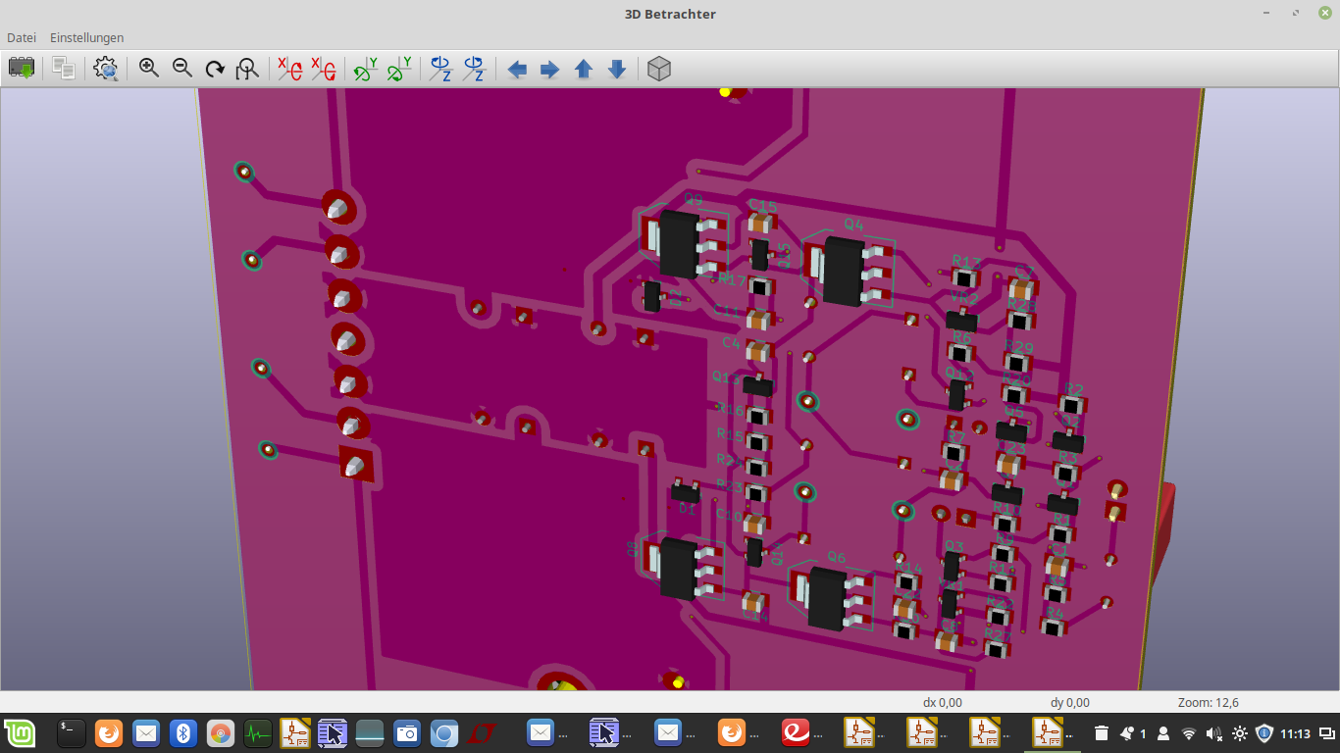Rotate X clockwise using the first red X icon
Image resolution: width=1340 pixels, height=753 pixels.
tap(289, 69)
